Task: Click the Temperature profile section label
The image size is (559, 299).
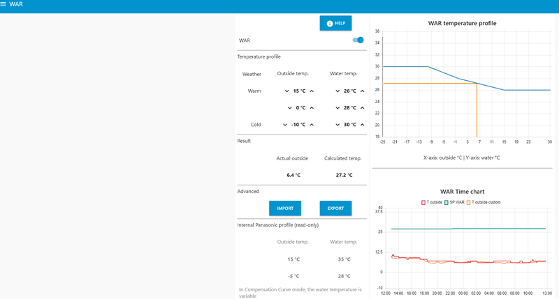Action: pyautogui.click(x=259, y=57)
